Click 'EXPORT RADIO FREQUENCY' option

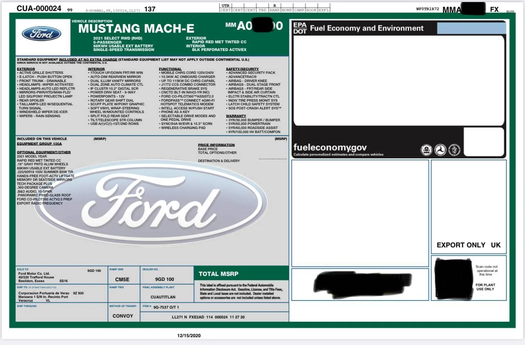coord(40,203)
